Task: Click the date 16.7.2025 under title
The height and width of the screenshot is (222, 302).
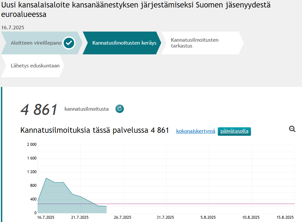Action: [x=13, y=28]
